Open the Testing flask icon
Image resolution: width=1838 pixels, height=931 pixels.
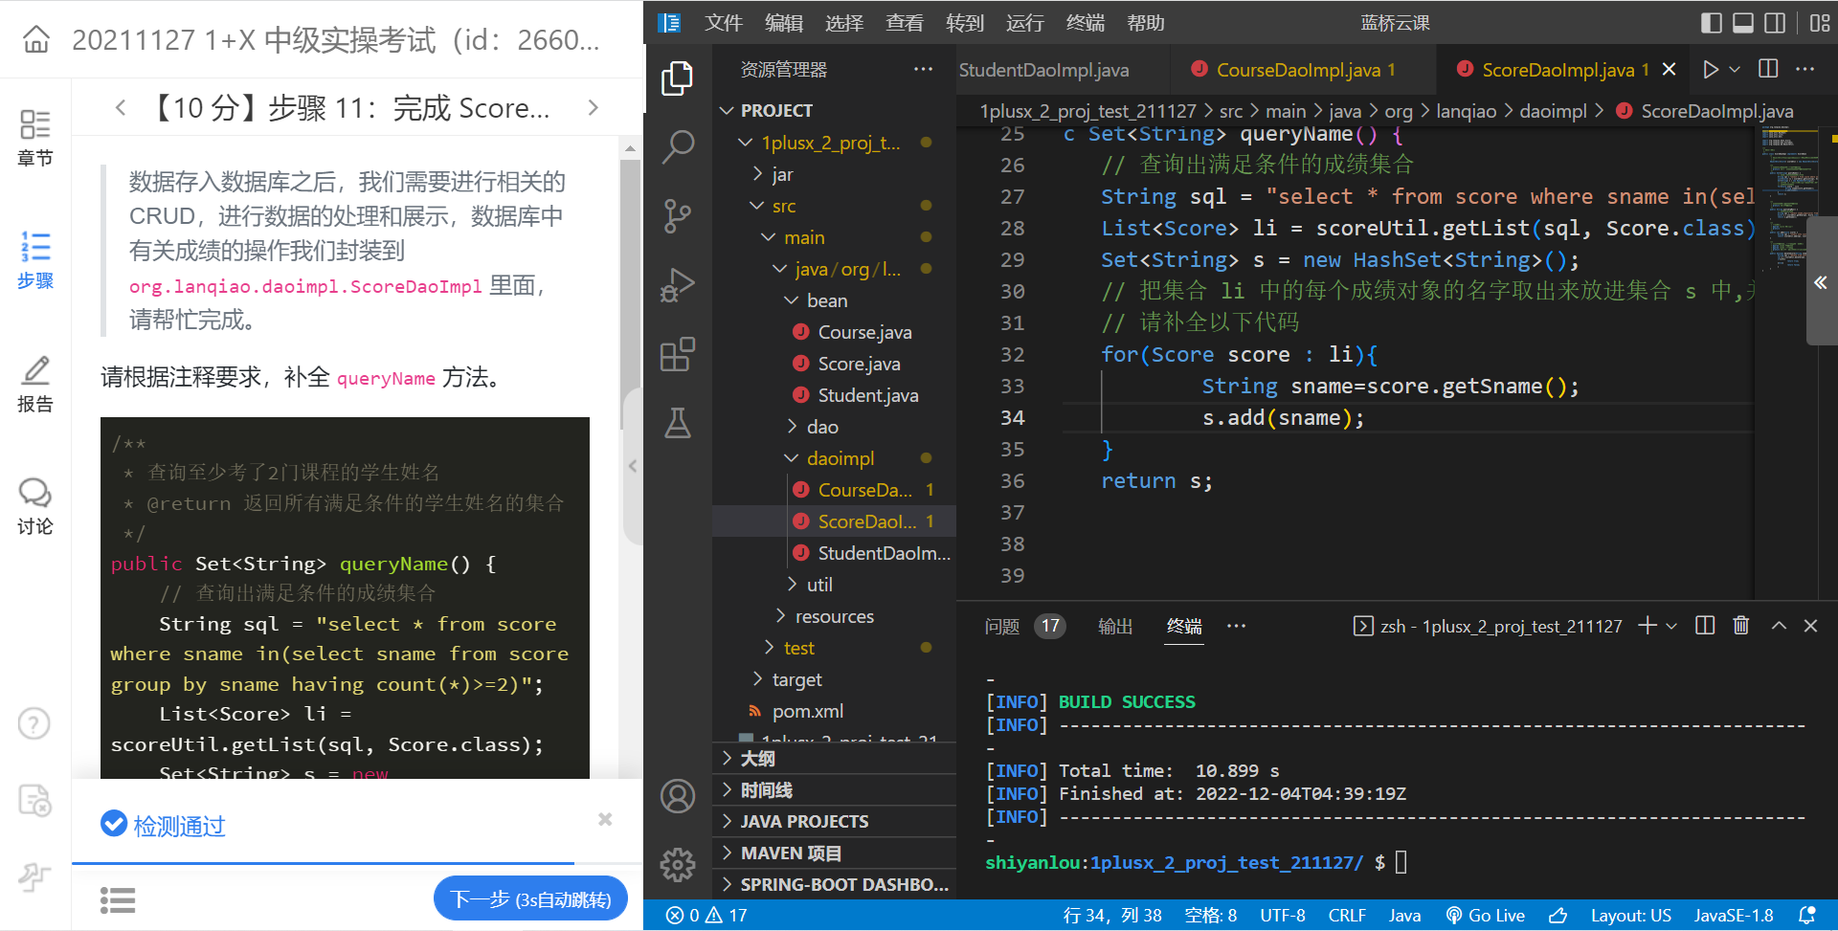click(x=678, y=423)
